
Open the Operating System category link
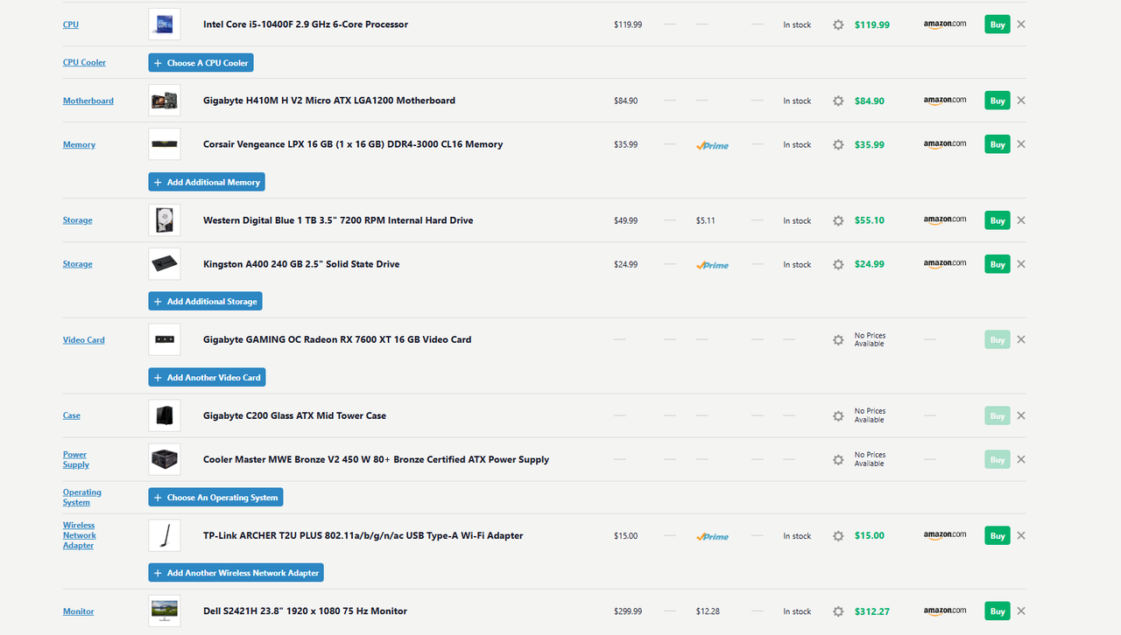pyautogui.click(x=82, y=498)
